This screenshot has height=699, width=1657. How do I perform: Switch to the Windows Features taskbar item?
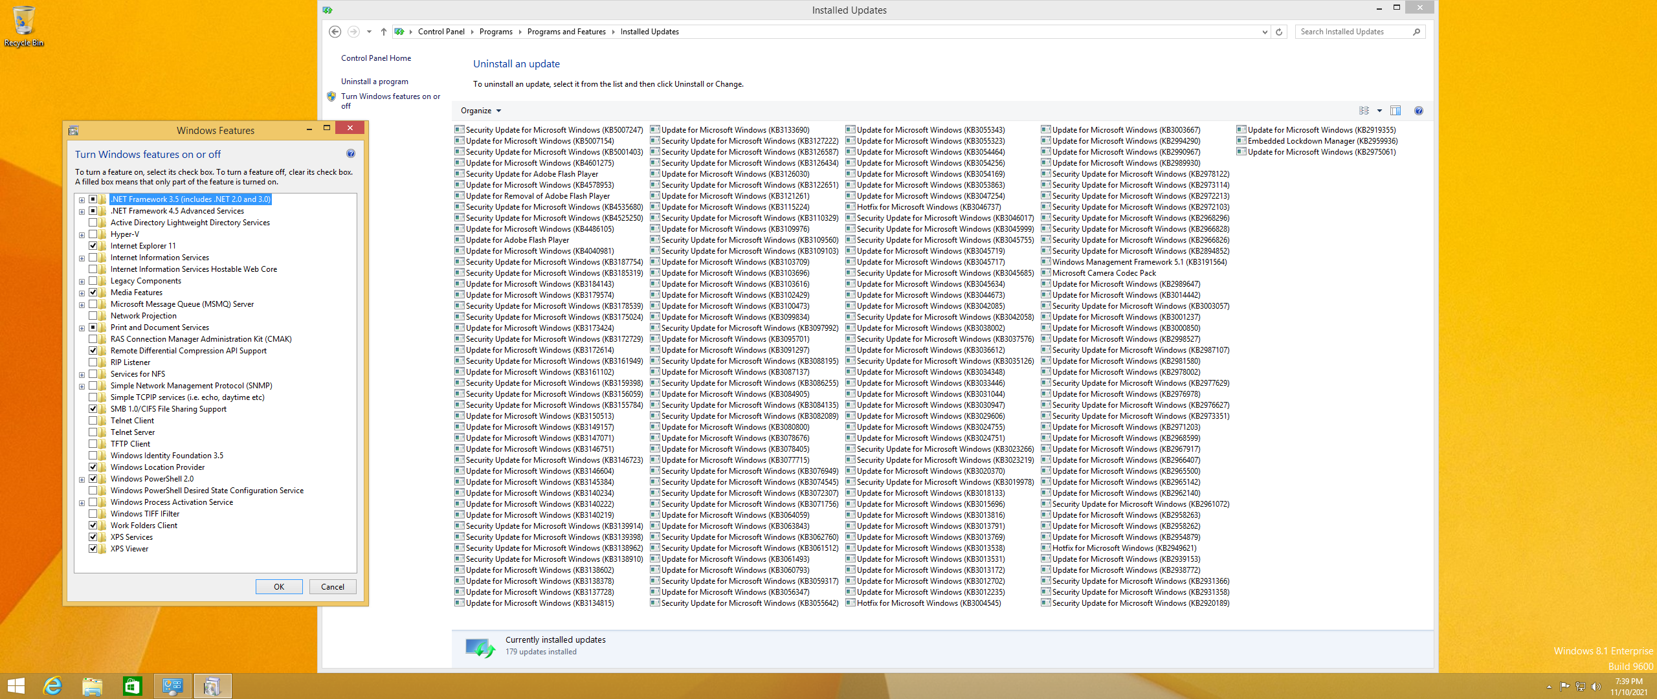212,686
